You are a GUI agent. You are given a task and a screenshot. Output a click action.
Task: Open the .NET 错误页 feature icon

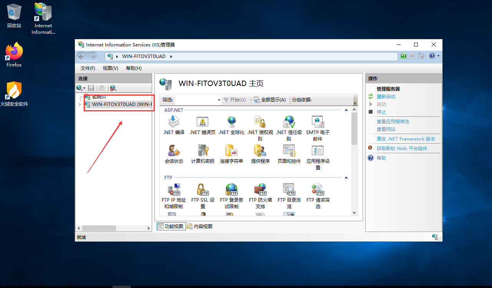click(202, 122)
